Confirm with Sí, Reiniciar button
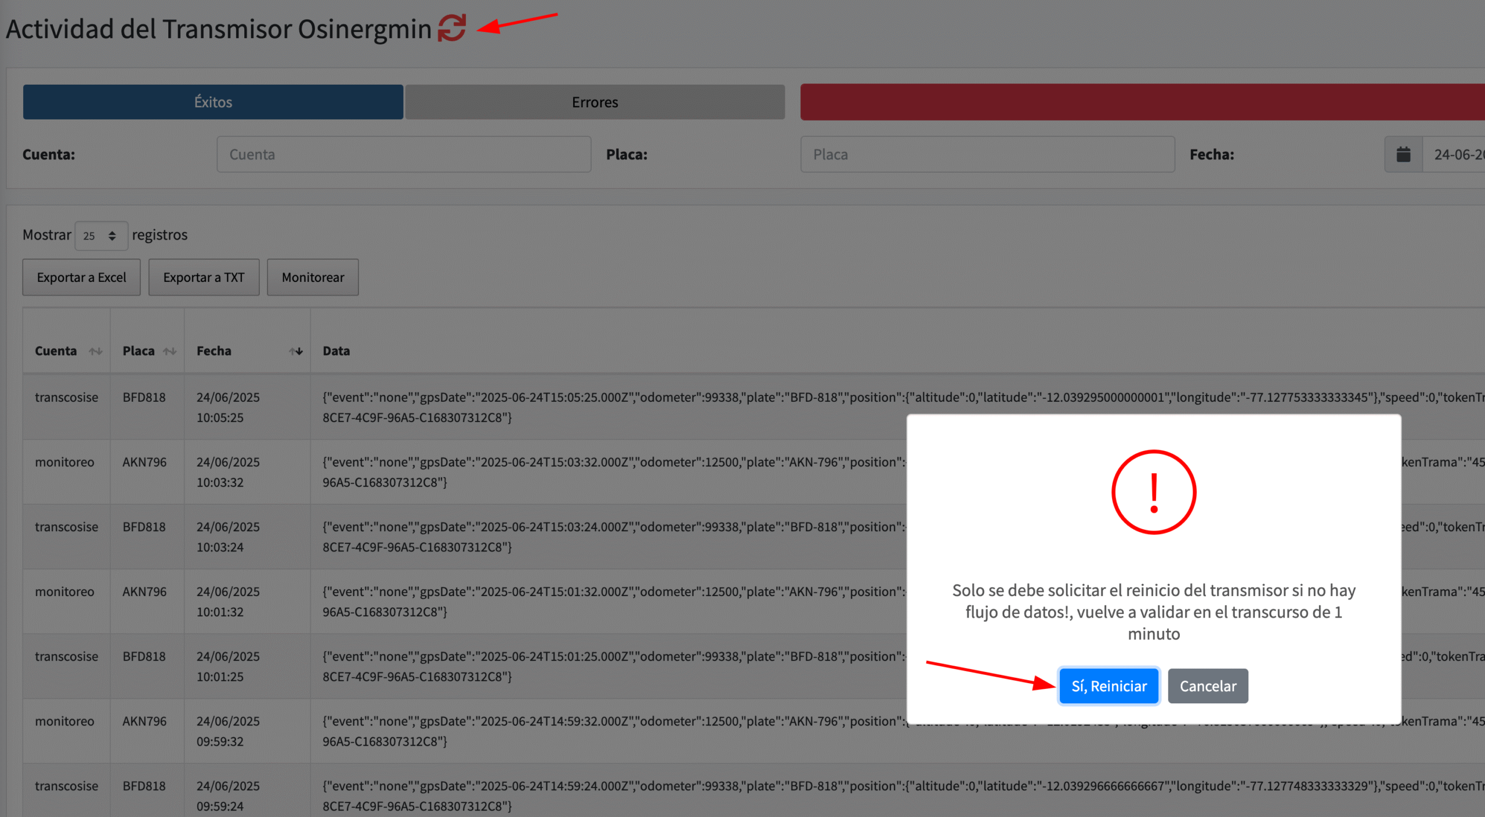Screen dimensions: 1485x817 (1109, 686)
